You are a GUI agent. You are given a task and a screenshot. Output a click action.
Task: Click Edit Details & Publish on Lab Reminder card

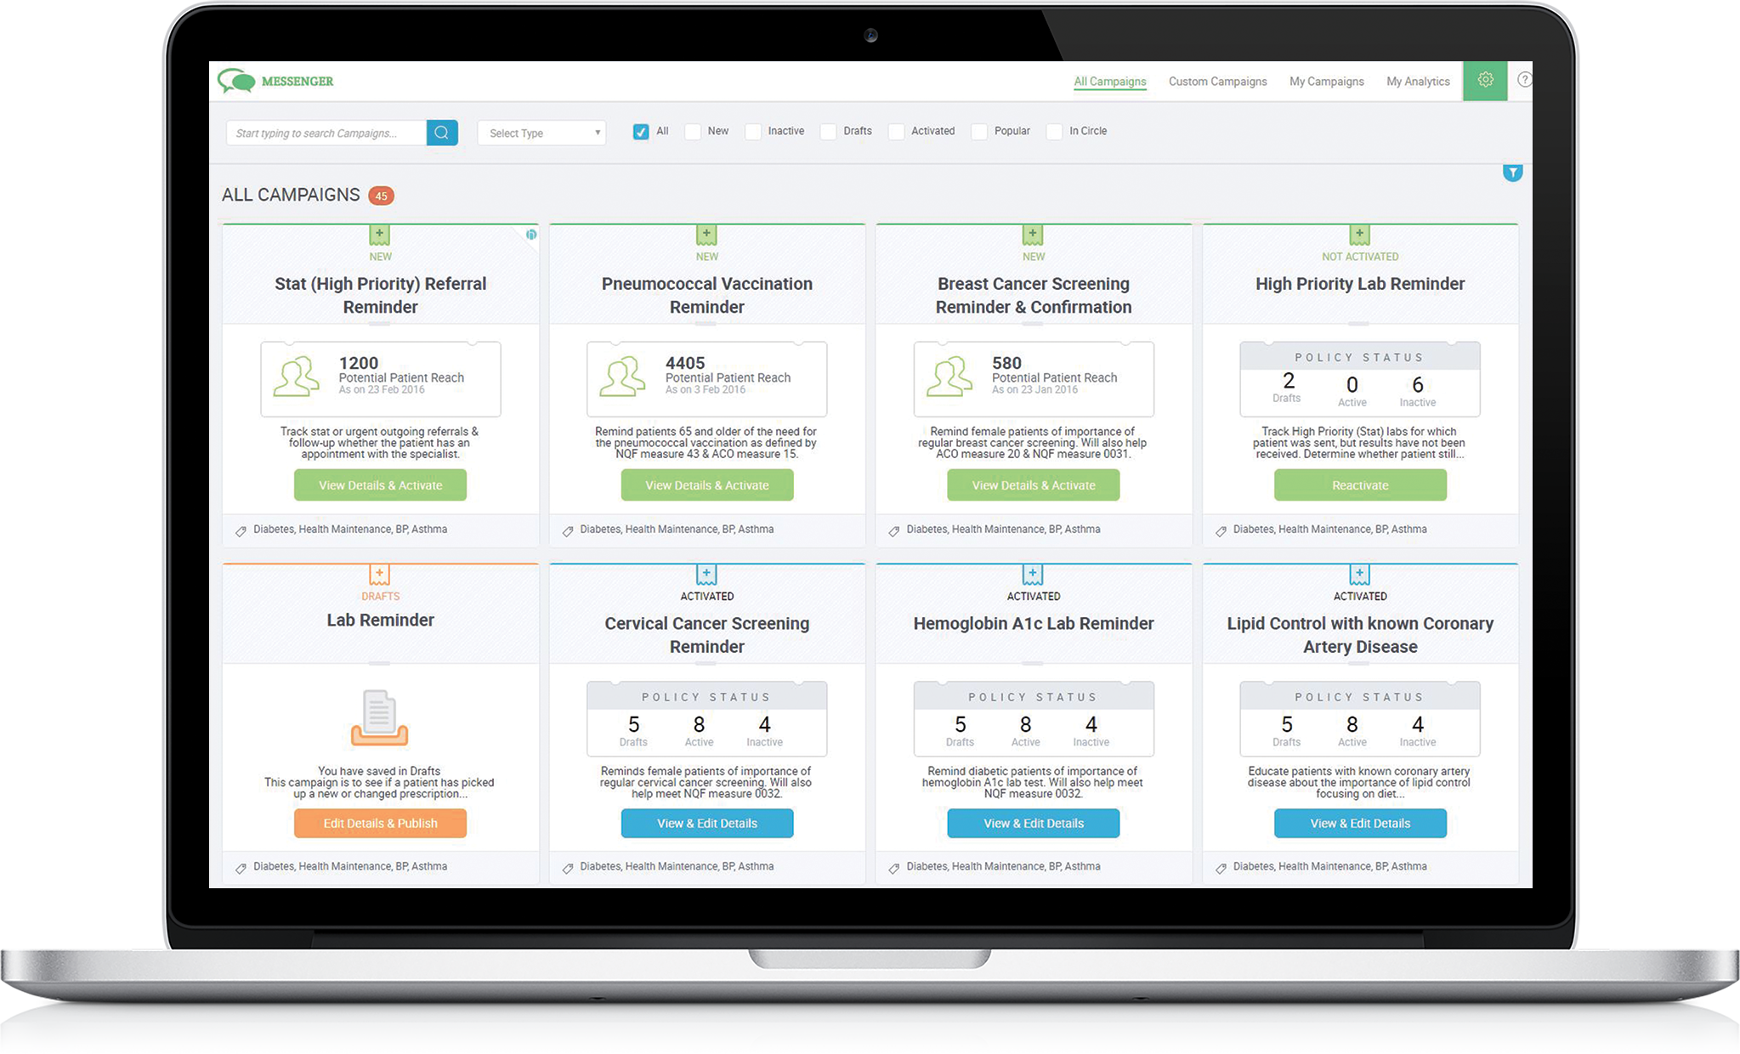pos(382,823)
